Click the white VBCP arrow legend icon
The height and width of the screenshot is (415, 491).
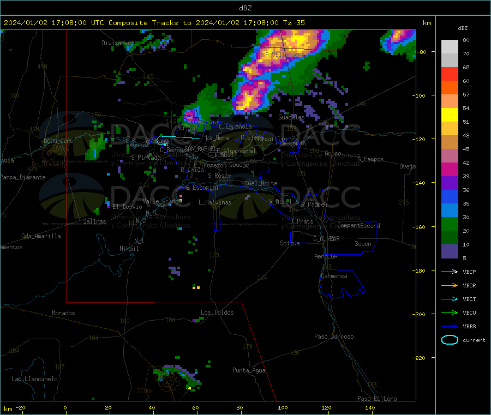pyautogui.click(x=450, y=272)
